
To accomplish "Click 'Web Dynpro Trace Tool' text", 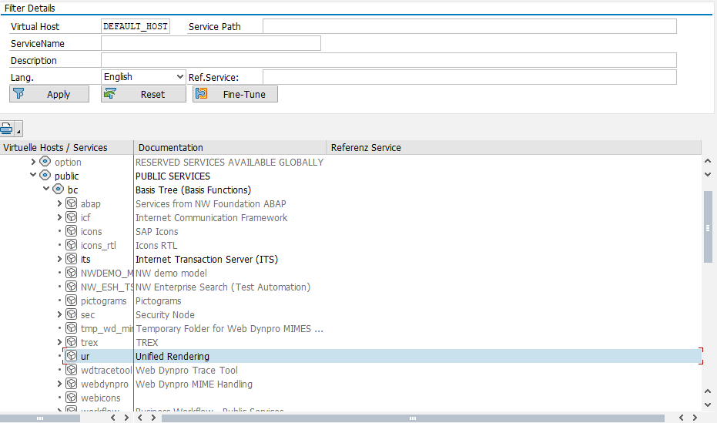I will [x=186, y=370].
